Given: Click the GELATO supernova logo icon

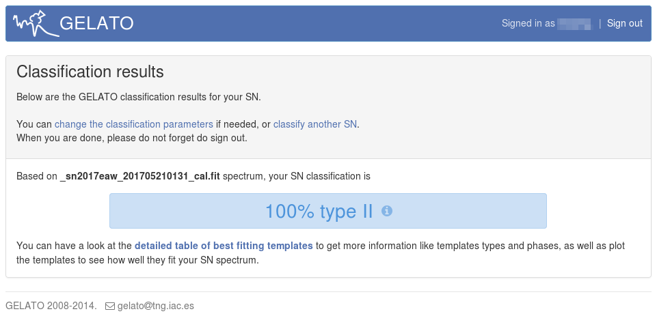Looking at the screenshot, I should (33, 24).
